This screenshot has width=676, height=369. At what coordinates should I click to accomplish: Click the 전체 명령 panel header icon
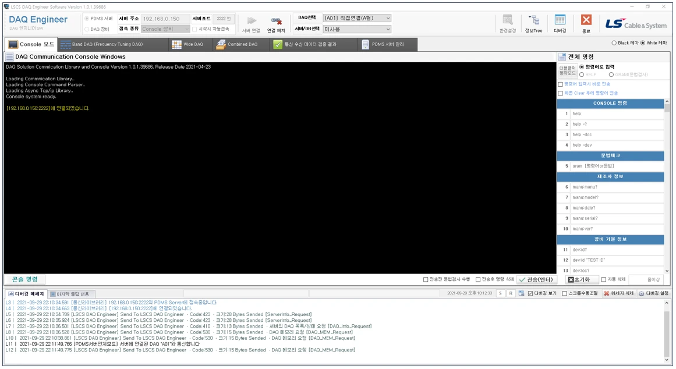click(x=562, y=57)
